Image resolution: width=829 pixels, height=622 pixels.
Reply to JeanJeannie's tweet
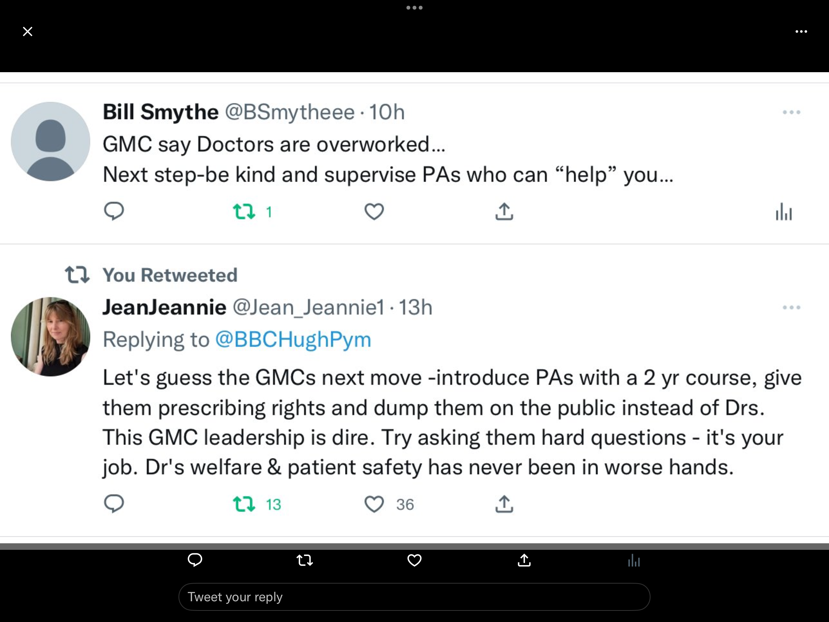(x=114, y=504)
